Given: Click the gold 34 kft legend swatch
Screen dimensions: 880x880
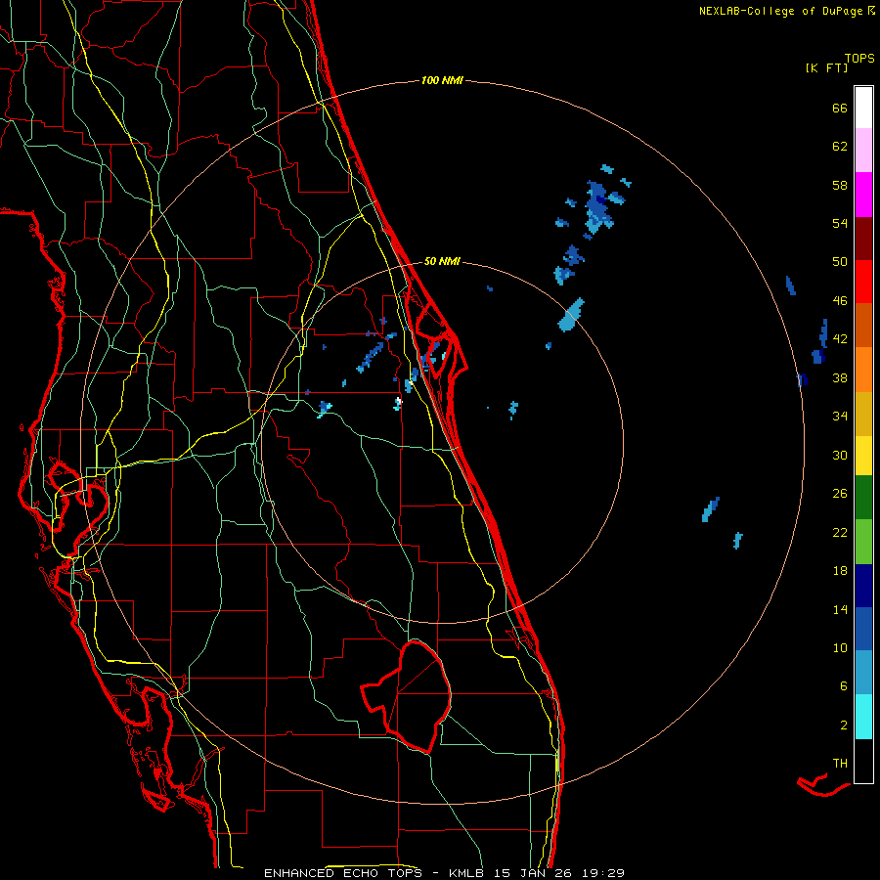Looking at the screenshot, I should (863, 414).
